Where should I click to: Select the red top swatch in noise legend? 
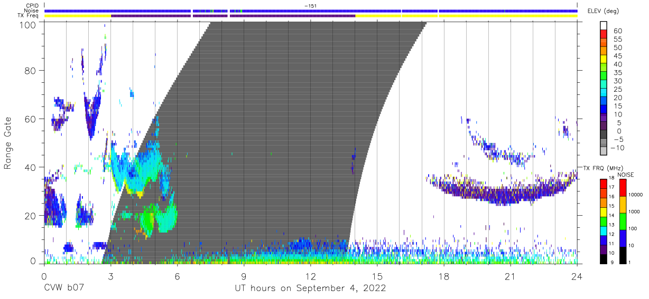[622, 188]
